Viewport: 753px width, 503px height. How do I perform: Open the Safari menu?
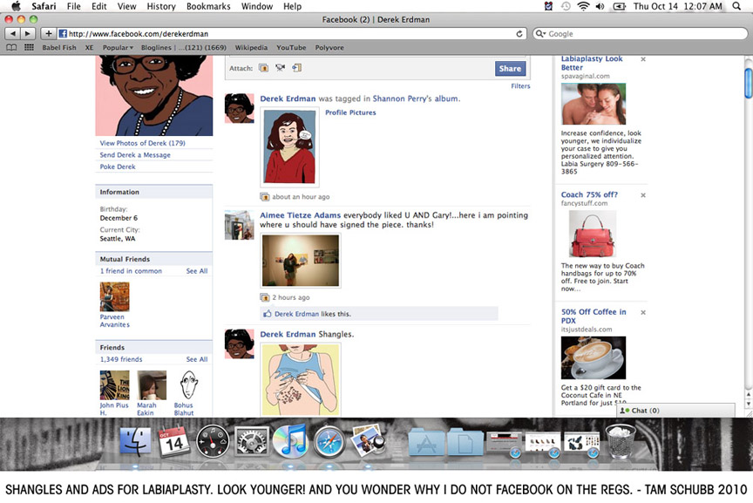click(x=44, y=6)
